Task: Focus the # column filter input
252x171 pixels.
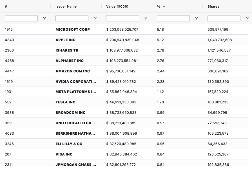Action: pos(21,18)
